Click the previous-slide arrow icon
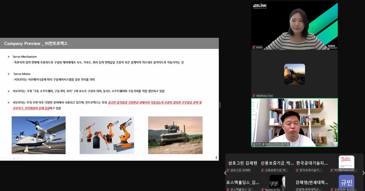 click(2, 158)
